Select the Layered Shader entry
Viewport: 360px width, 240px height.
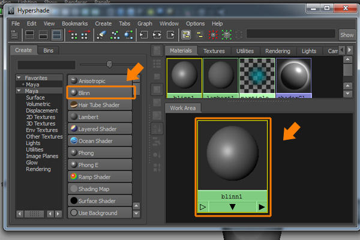click(x=100, y=129)
